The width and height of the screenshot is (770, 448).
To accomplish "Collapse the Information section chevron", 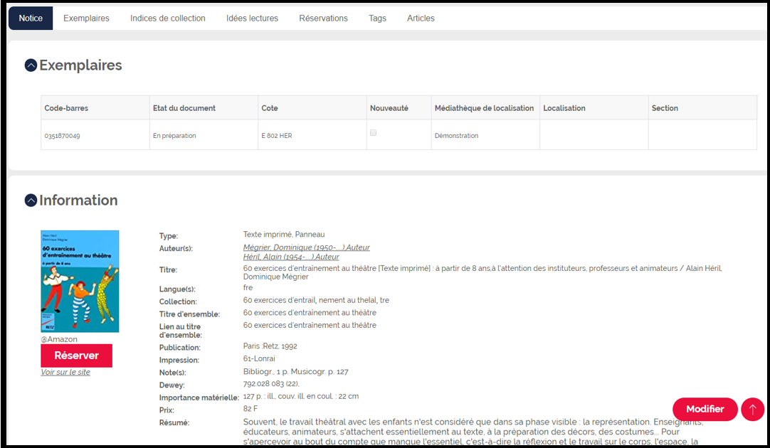I will (31, 201).
